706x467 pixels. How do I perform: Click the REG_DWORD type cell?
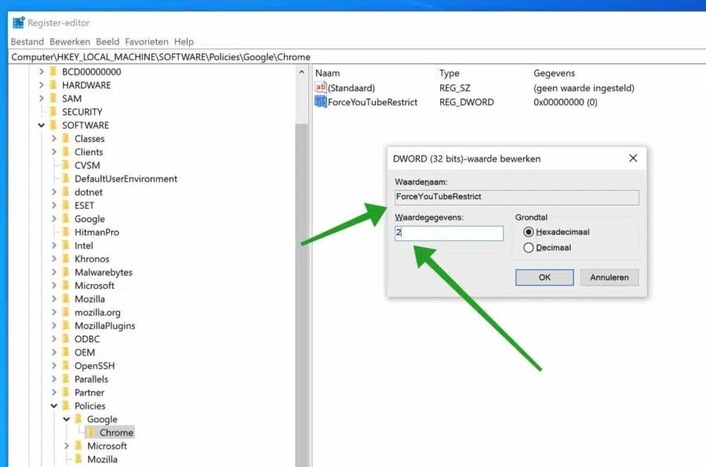tap(467, 102)
